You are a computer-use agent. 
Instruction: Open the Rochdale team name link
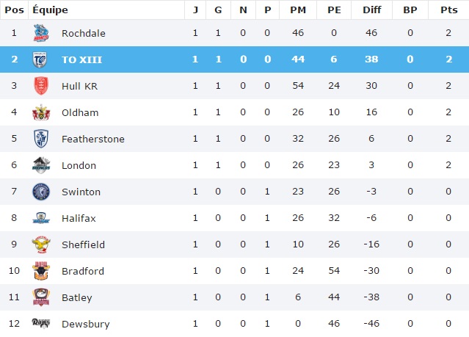tap(83, 33)
